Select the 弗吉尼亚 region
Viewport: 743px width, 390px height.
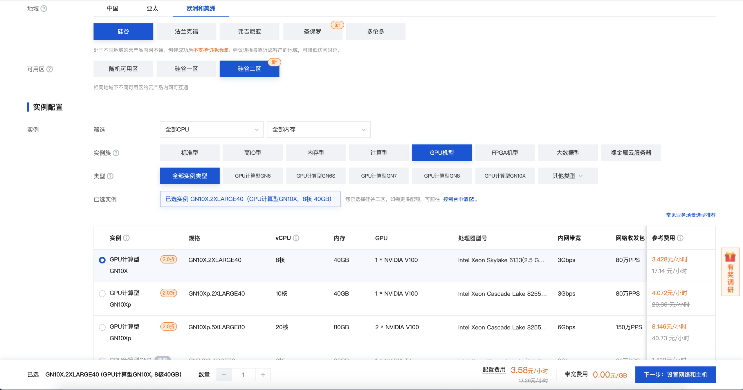pos(249,32)
